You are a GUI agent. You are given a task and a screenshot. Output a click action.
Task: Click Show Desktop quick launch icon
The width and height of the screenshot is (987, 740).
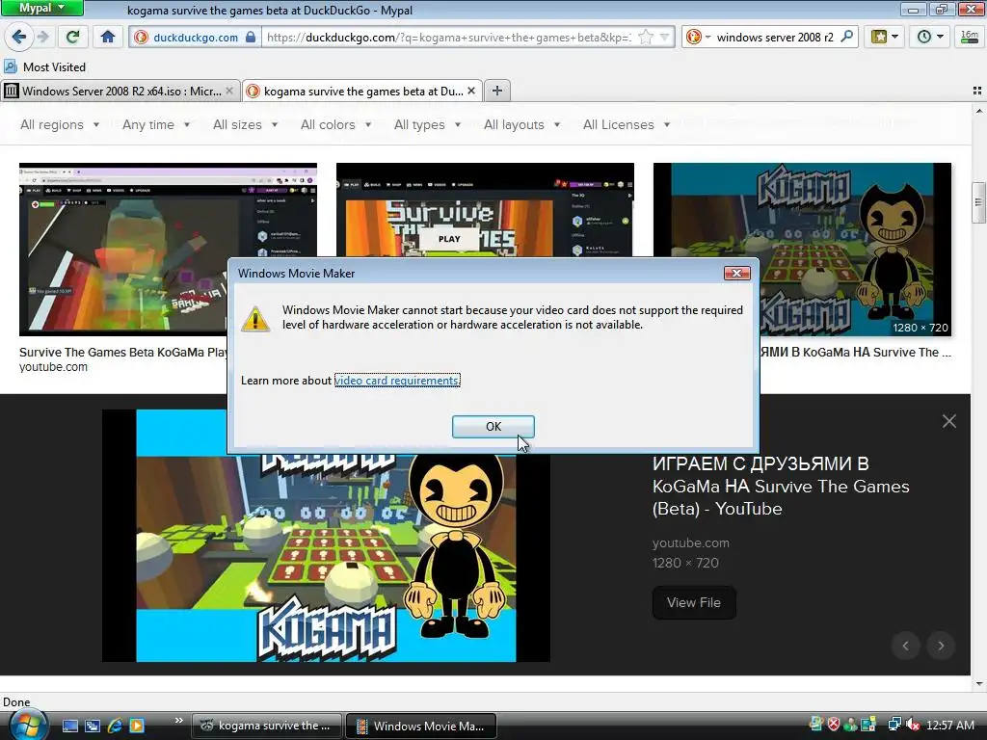pyautogui.click(x=69, y=726)
